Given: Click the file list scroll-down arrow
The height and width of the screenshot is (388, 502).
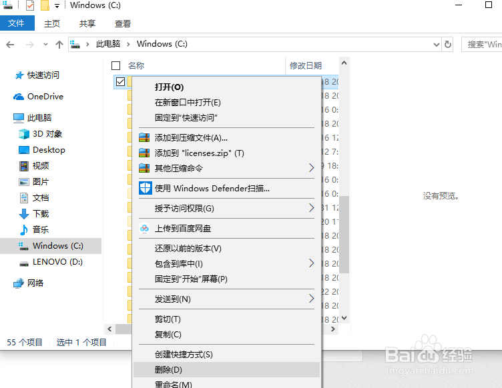Looking at the screenshot, I should [x=344, y=318].
